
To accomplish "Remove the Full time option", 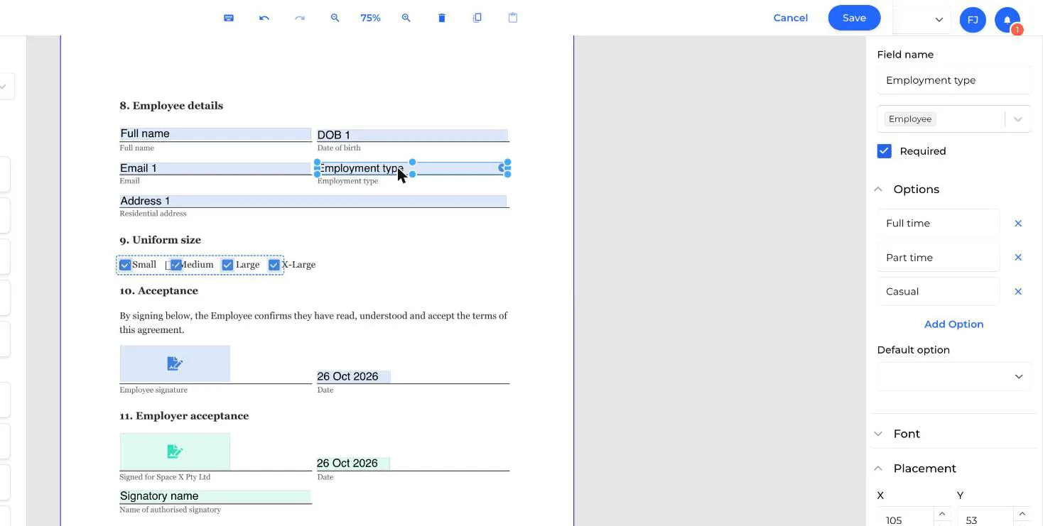I will (1017, 223).
